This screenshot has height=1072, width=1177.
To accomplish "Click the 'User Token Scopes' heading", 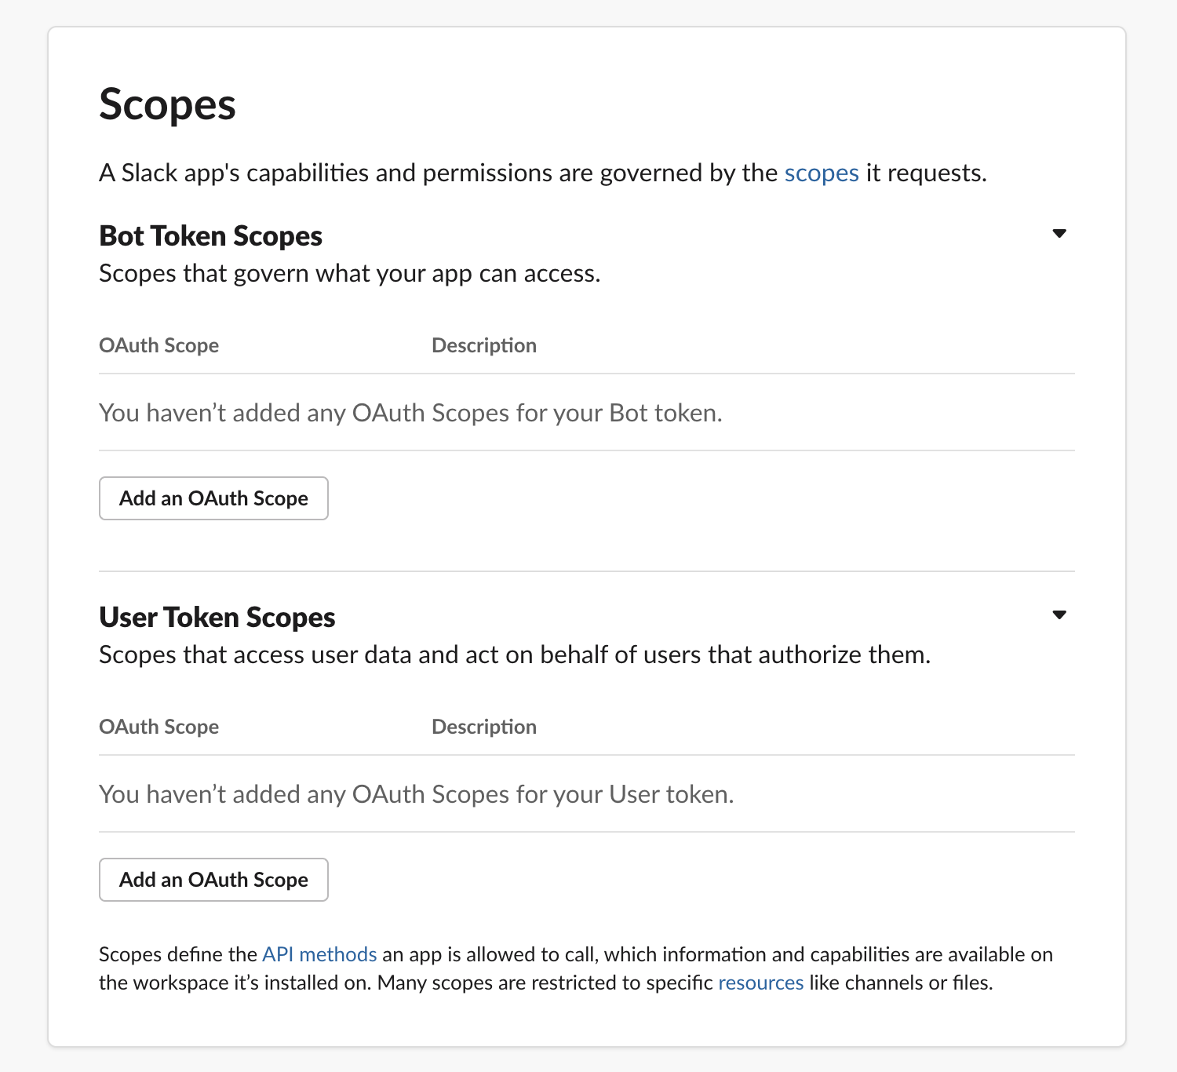I will click(x=217, y=618).
